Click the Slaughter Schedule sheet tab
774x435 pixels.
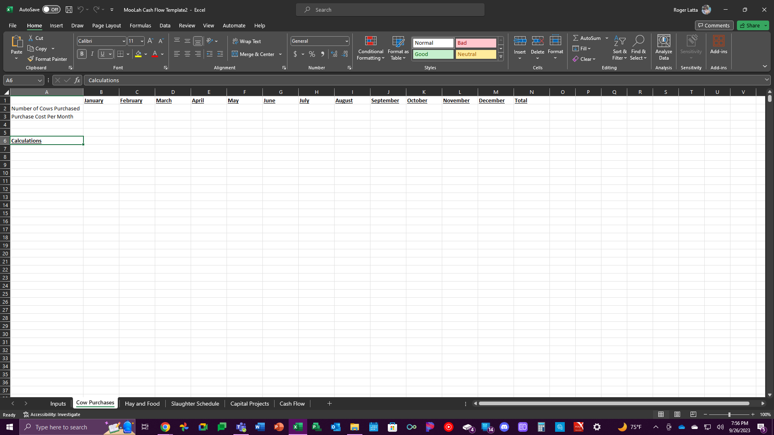195,403
